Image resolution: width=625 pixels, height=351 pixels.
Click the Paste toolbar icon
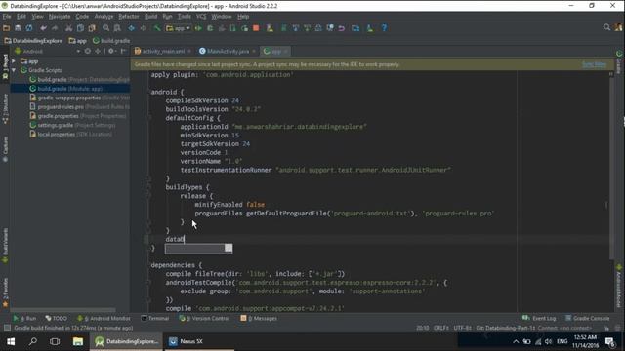92,28
